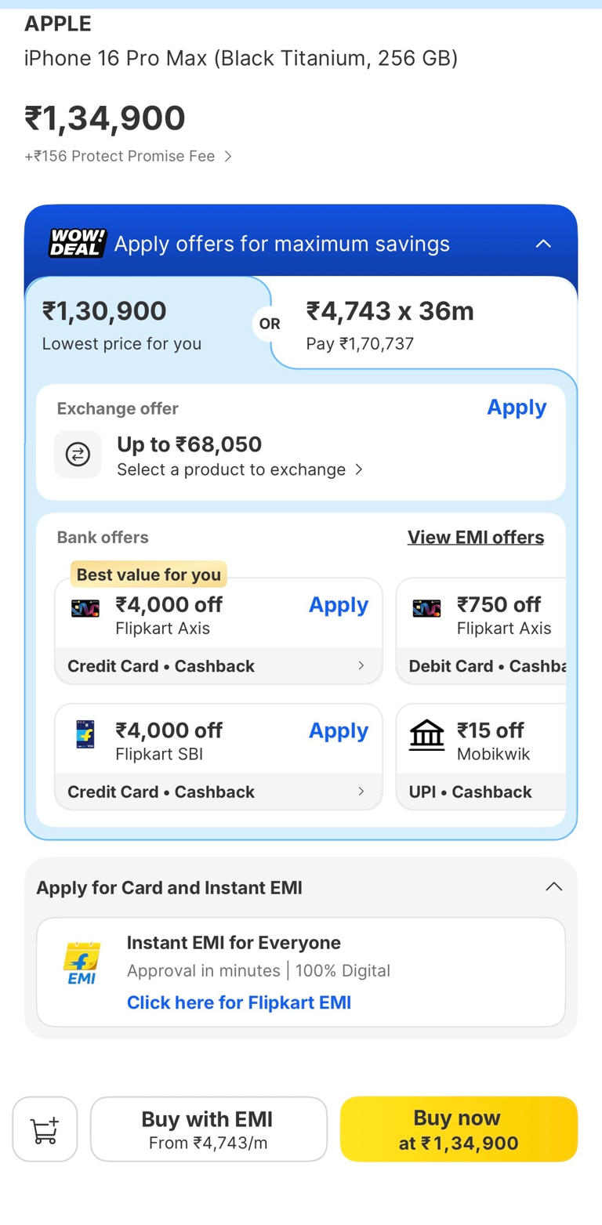Open the cart with the cart icon

pos(45,1129)
